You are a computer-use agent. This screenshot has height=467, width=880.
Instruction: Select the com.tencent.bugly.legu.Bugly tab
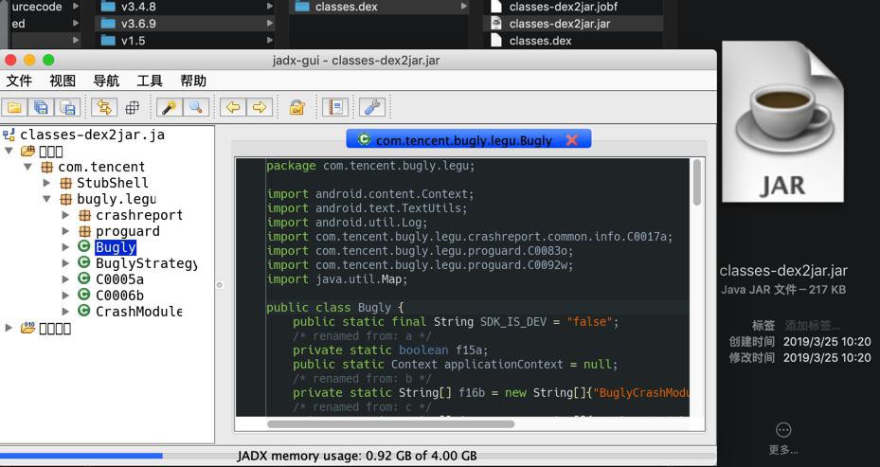point(469,139)
